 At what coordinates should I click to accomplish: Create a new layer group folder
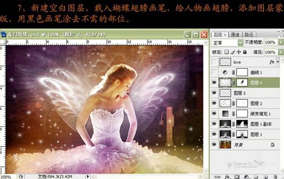click(256, 177)
